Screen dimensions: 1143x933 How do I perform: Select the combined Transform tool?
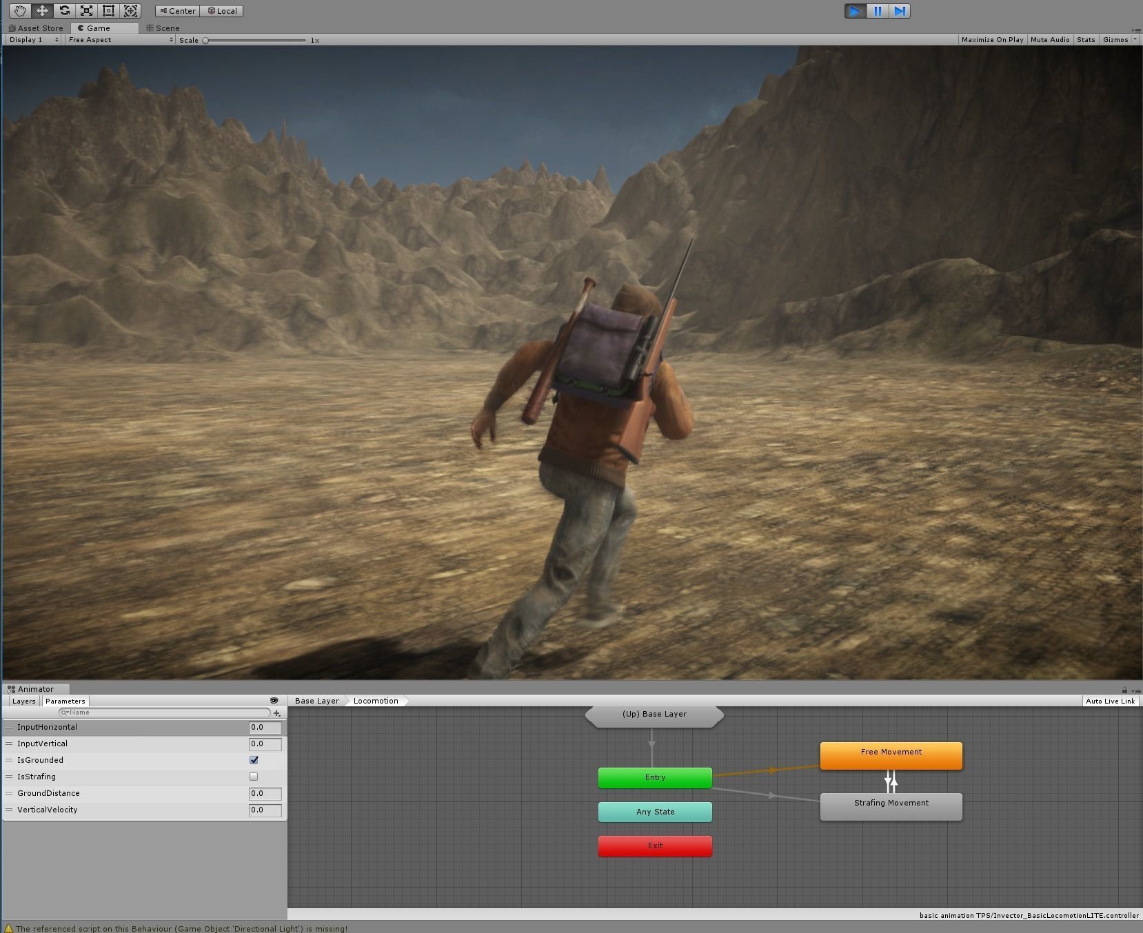[x=130, y=11]
